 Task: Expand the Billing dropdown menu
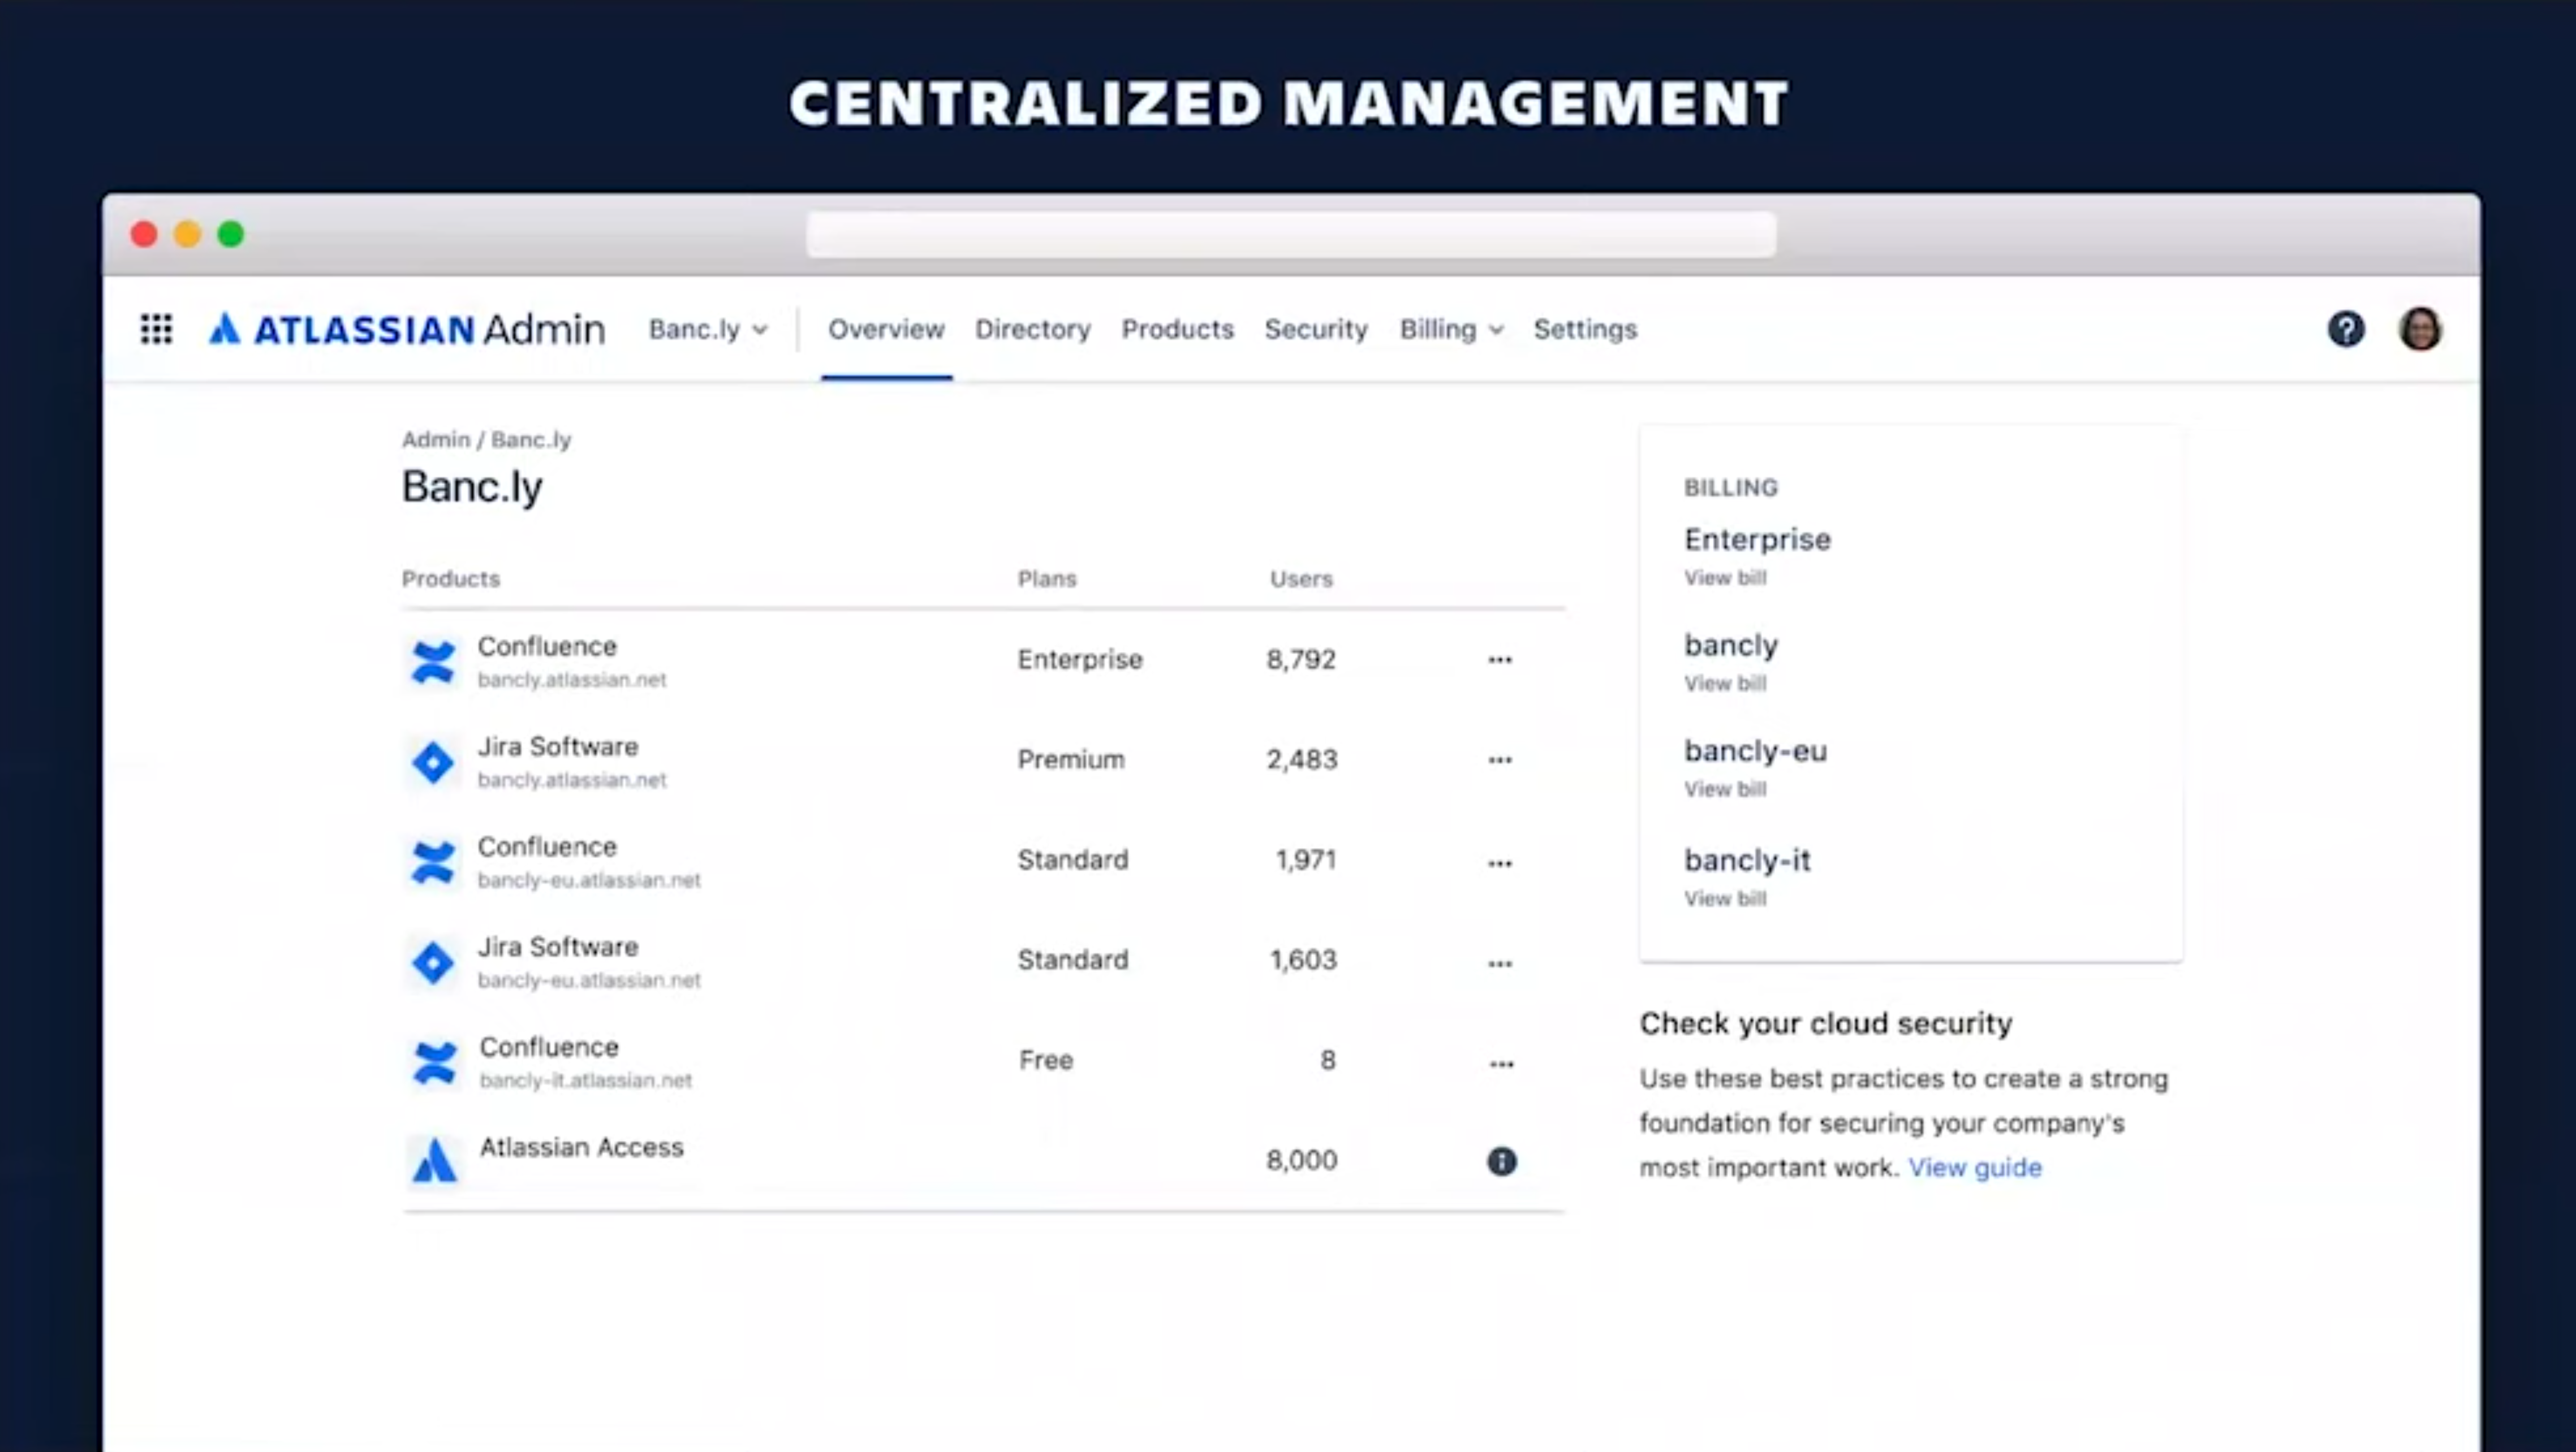tap(1450, 329)
